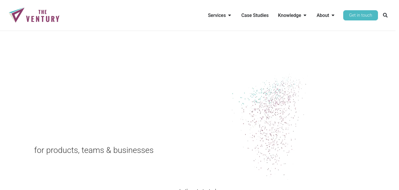This screenshot has width=399, height=190.
Task: Click the bottom tip of the particle graphic
Action: click(271, 174)
